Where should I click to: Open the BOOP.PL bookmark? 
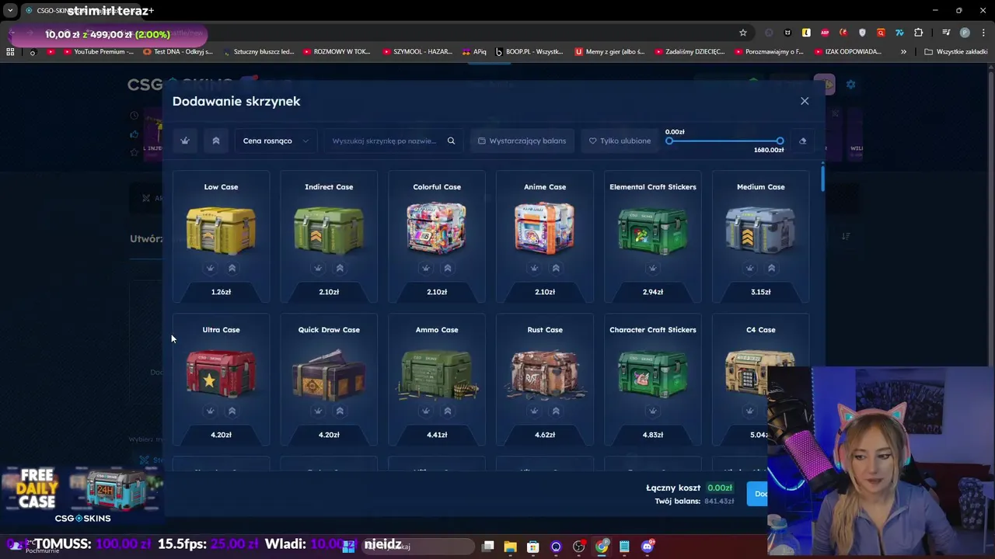[x=529, y=52]
